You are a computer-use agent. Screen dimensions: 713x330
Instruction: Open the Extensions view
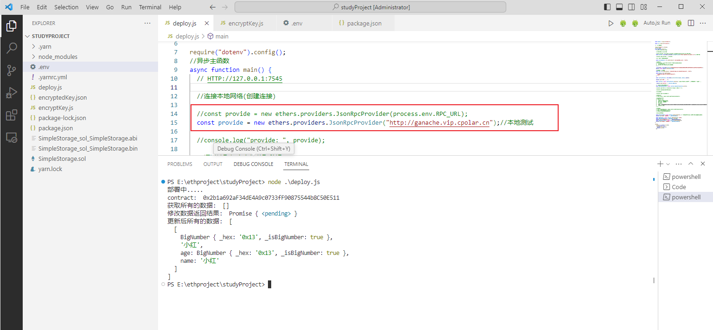coord(12,115)
